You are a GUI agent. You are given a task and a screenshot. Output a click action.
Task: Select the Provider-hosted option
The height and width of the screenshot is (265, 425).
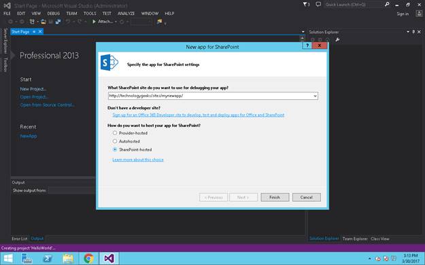click(x=115, y=133)
